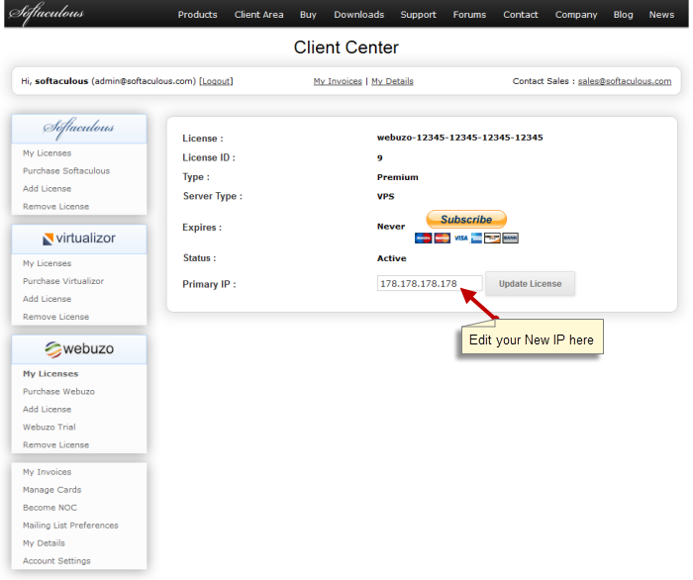Click the Active status value
This screenshot has height=580, width=693.
pyautogui.click(x=391, y=258)
